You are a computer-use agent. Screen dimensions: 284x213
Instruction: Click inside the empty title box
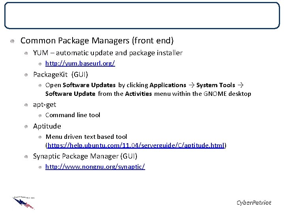tap(142, 15)
